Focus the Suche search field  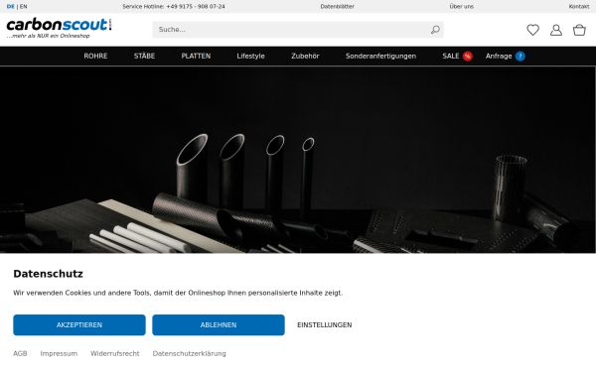click(x=298, y=30)
